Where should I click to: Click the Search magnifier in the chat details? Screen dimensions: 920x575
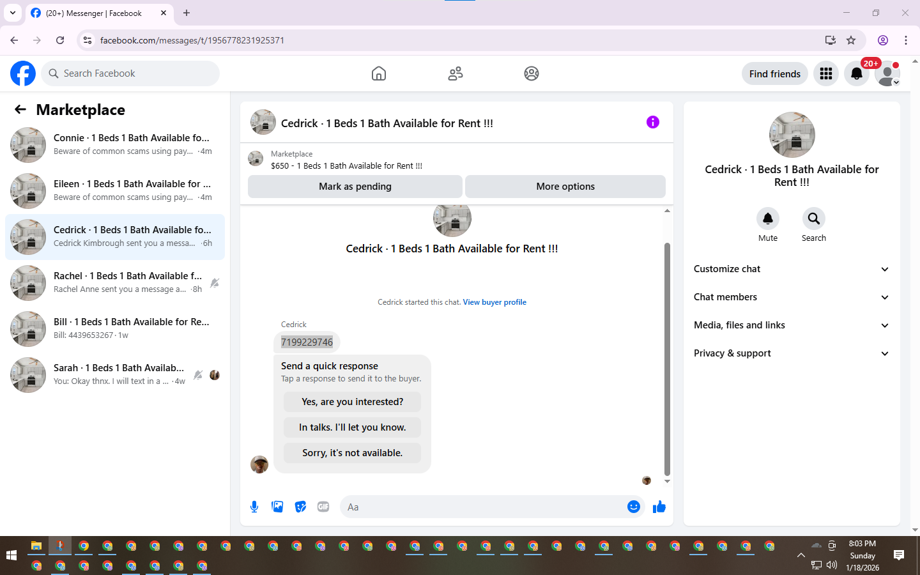pyautogui.click(x=814, y=218)
